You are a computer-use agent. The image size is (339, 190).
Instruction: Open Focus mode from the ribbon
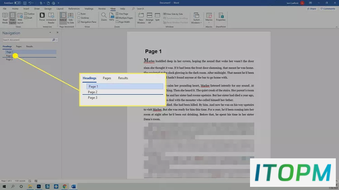[42, 17]
